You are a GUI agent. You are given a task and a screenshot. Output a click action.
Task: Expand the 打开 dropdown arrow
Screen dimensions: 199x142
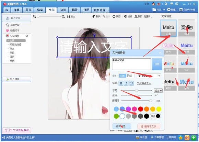coord(164,10)
